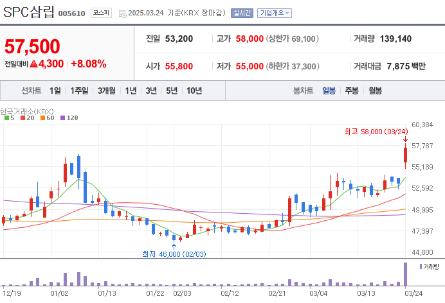The image size is (445, 303).
Task: Click the 저가 value 55,000
Action: pyautogui.click(x=250, y=66)
